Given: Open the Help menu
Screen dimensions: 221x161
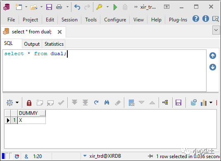Looking at the screenshot, I should [x=156, y=20].
